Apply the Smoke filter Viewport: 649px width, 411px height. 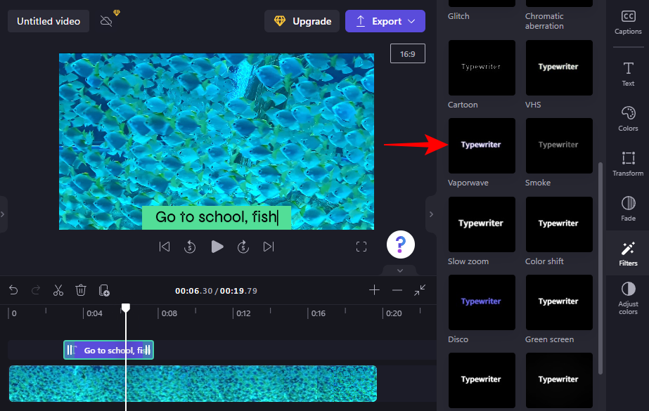558,145
